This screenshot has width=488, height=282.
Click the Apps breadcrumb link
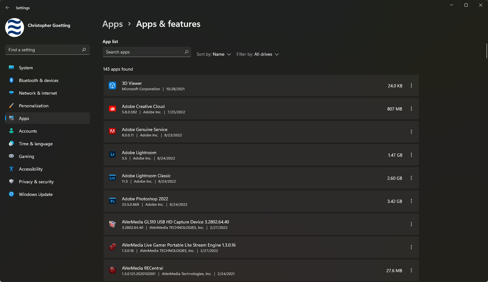(113, 24)
